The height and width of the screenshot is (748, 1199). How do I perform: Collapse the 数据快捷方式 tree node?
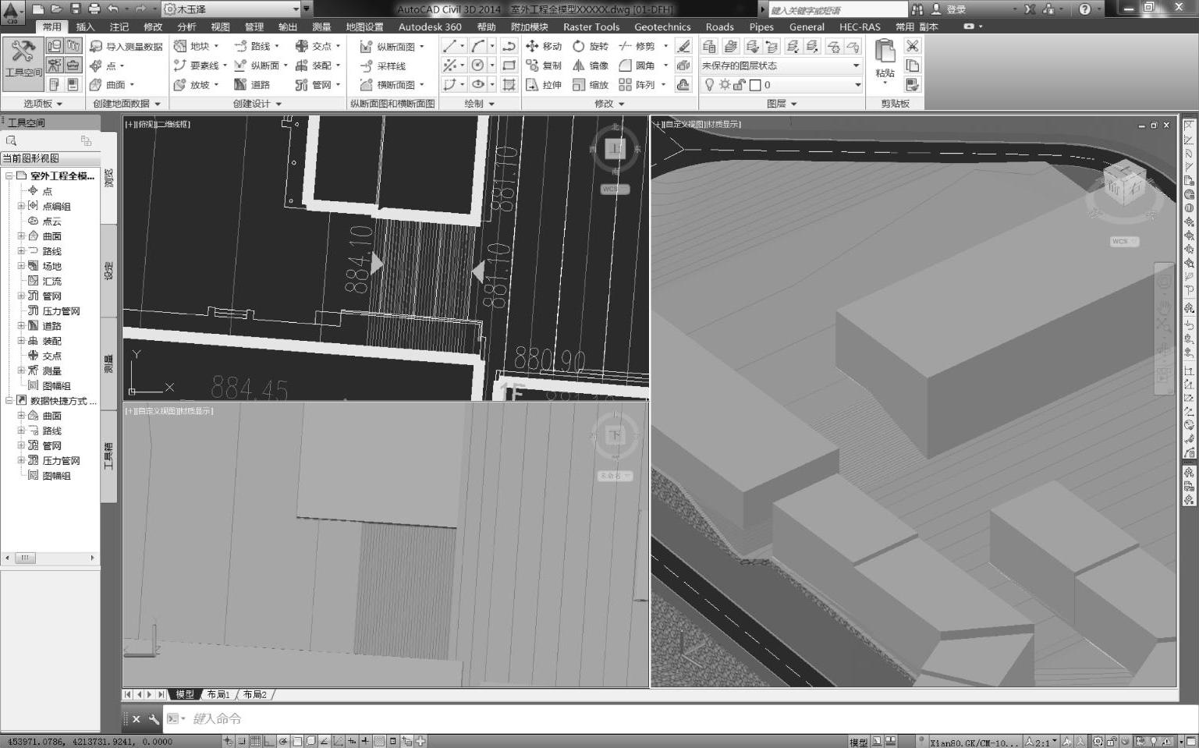9,400
